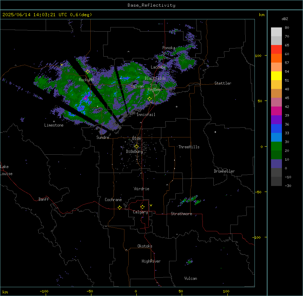
Task: Pick the light gray 70-80 dBZ legend swatch
Action: tap(276, 32)
